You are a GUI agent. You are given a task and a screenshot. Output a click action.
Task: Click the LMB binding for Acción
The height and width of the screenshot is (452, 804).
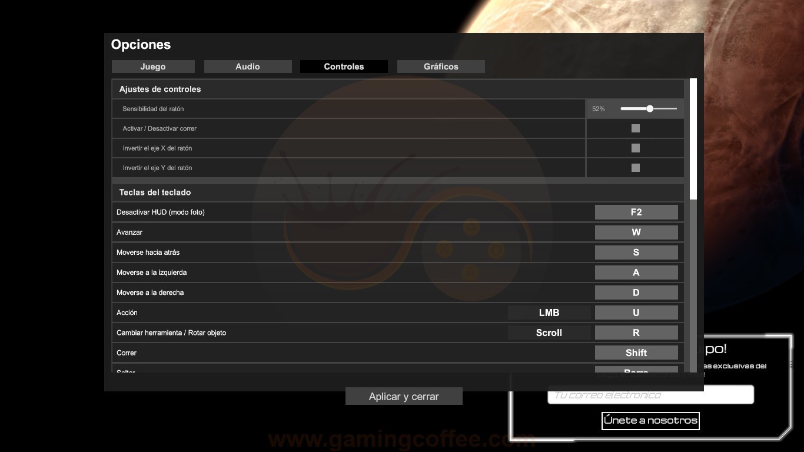click(549, 313)
